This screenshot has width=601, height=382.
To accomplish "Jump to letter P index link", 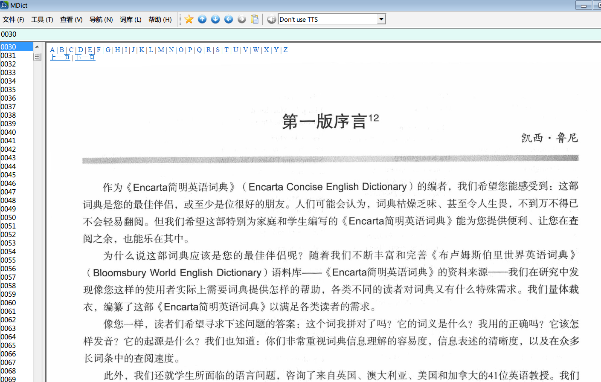I will point(190,50).
